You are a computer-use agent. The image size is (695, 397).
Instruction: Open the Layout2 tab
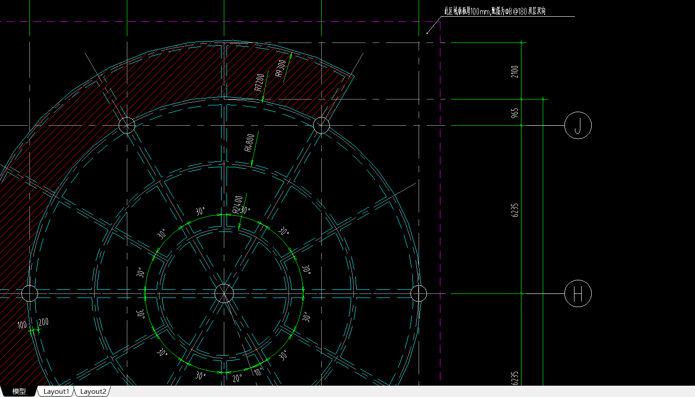(93, 392)
